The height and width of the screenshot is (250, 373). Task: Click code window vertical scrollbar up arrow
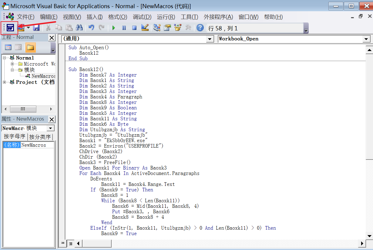tap(369, 50)
